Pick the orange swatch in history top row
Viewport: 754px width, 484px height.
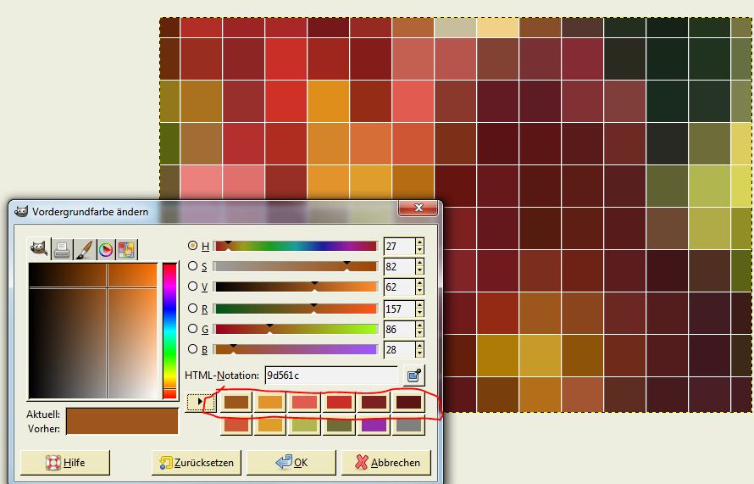[x=270, y=402]
